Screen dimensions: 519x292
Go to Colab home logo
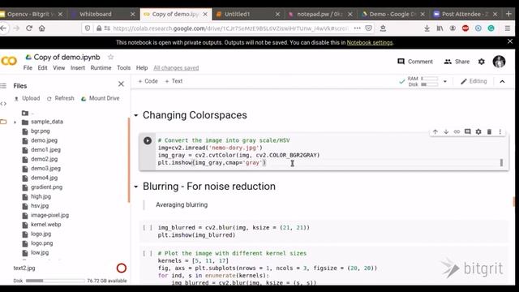coord(9,62)
